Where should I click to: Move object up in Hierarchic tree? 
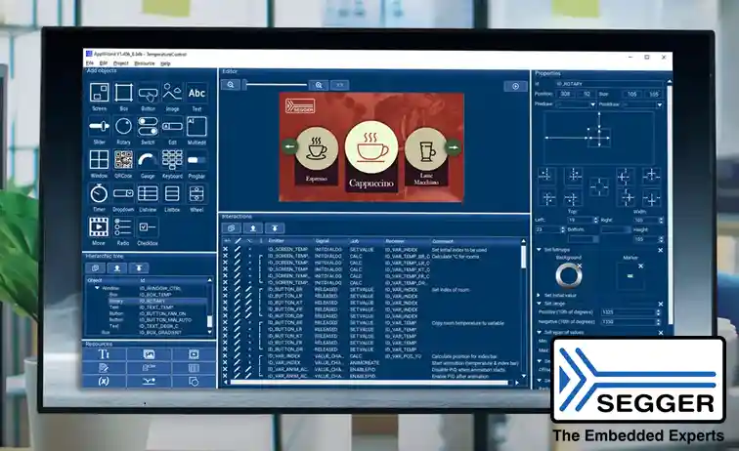[117, 267]
